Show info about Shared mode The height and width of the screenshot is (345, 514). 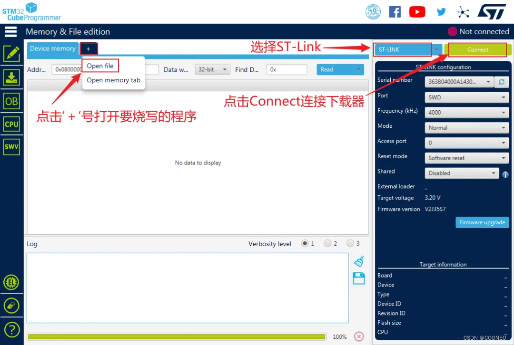click(x=505, y=175)
